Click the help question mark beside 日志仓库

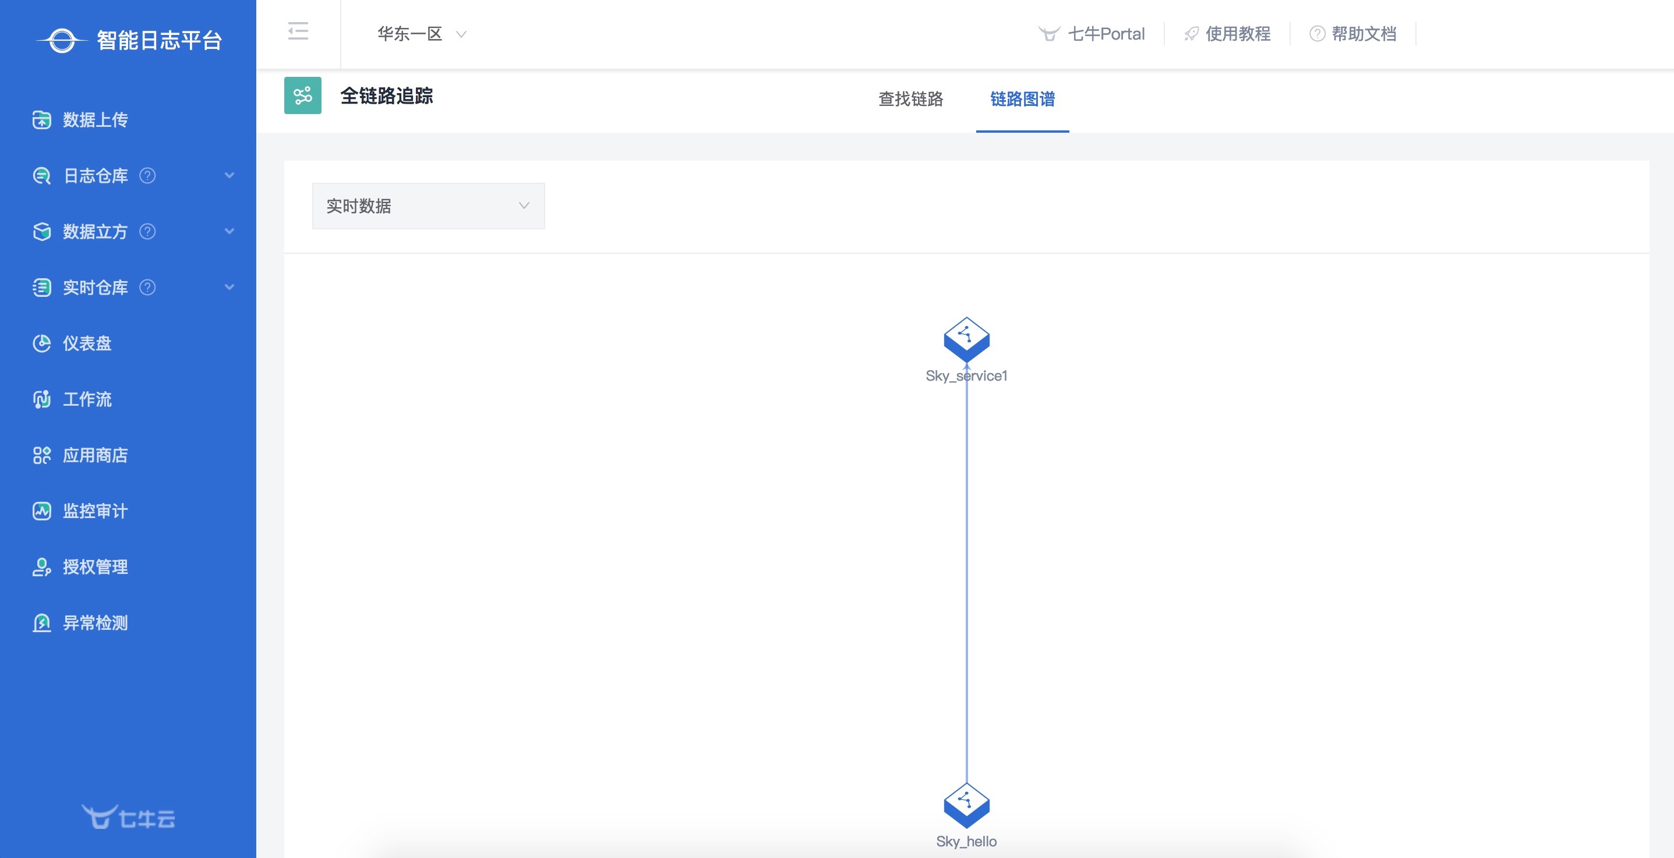click(147, 175)
